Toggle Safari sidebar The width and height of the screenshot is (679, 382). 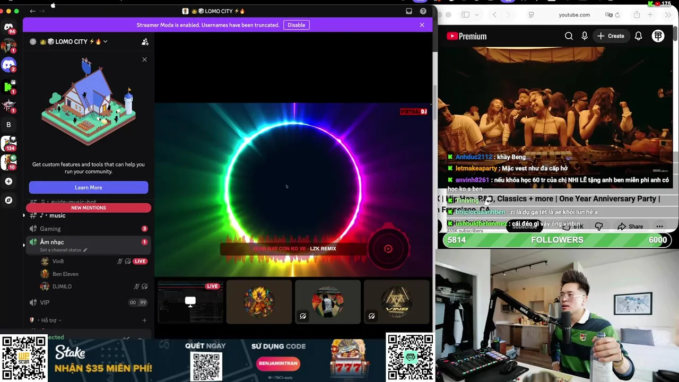click(x=465, y=15)
